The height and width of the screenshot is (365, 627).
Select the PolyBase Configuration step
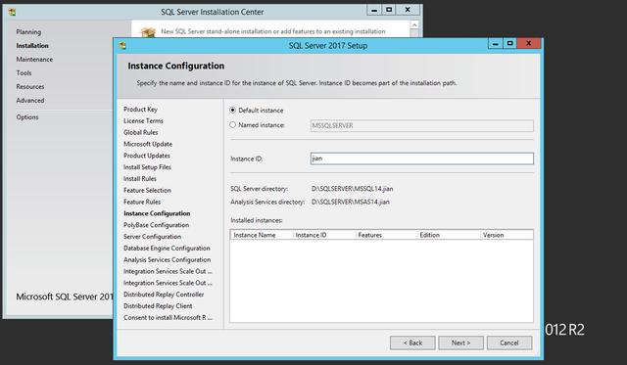tap(157, 225)
